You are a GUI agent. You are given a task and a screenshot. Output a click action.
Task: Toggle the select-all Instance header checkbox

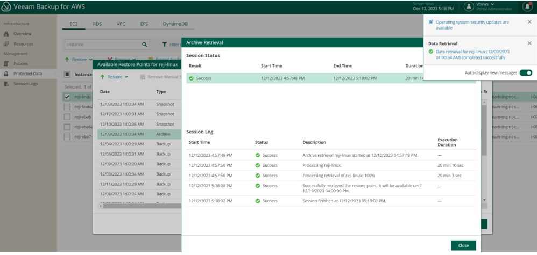click(x=67, y=74)
